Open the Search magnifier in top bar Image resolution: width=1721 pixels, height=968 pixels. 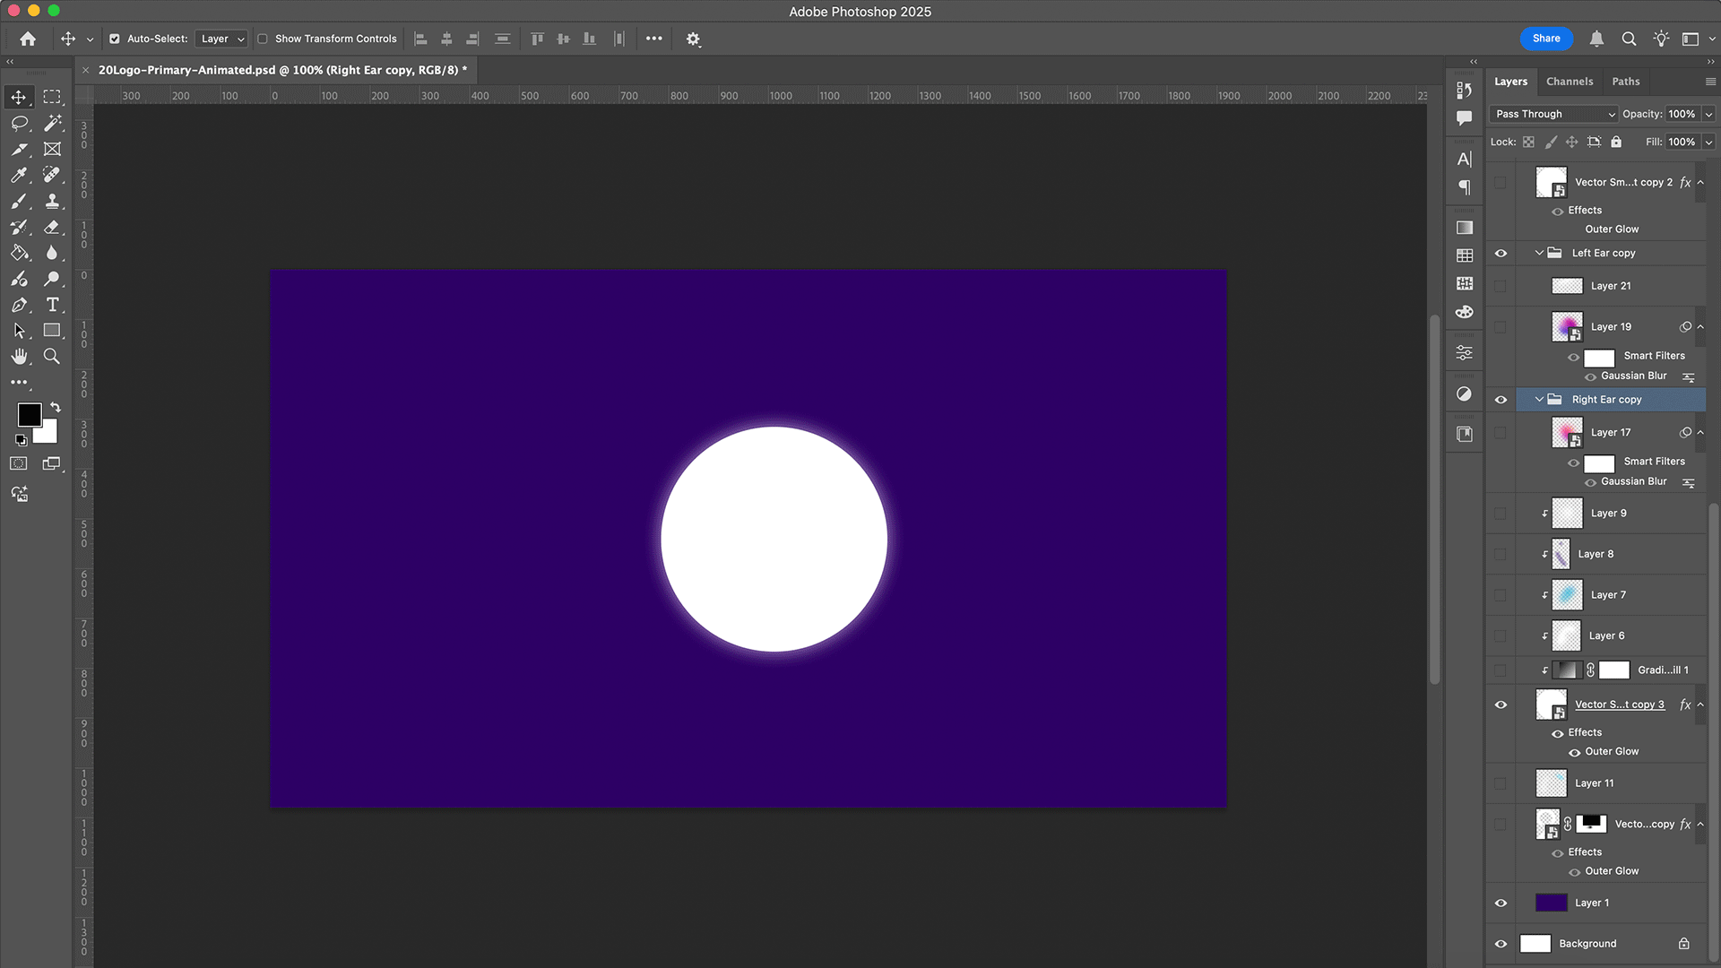click(1629, 39)
